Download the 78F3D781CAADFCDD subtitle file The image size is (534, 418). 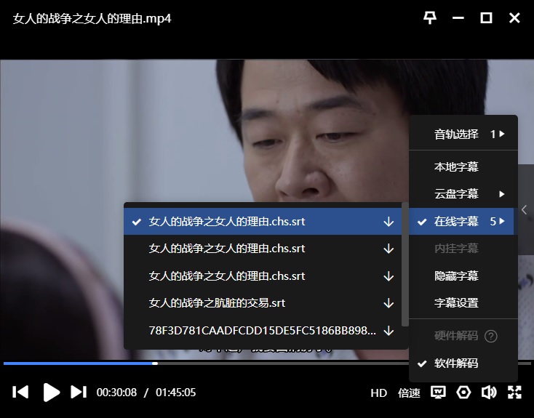388,331
